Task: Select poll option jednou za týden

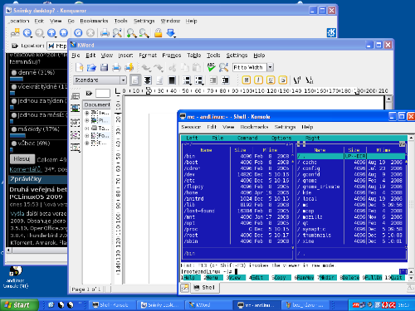Action: pyautogui.click(x=14, y=101)
